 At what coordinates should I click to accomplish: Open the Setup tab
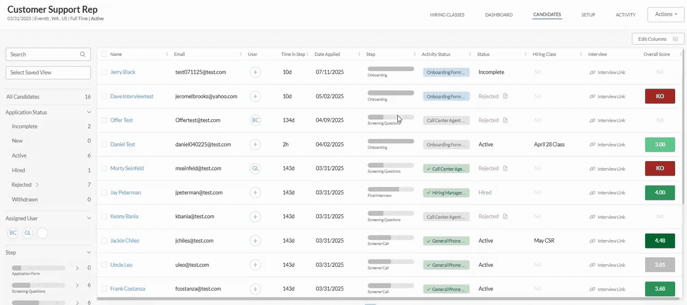[x=588, y=15]
